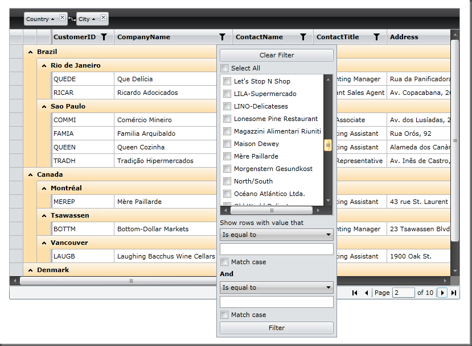This screenshot has width=472, height=346.
Task: Remove the City grouping with its X
Action: 103,18
